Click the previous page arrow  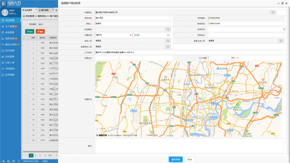[x=26, y=155]
